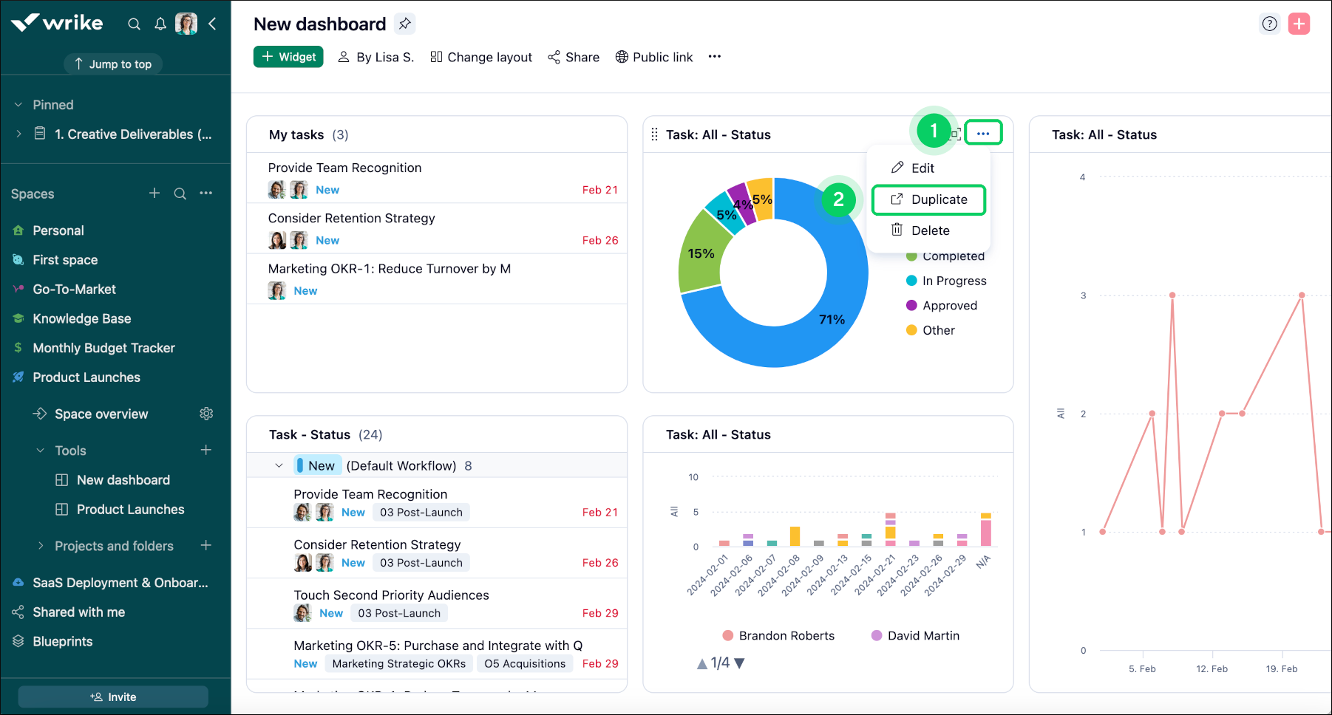The height and width of the screenshot is (715, 1332).
Task: Click the help question mark icon
Action: [1269, 24]
